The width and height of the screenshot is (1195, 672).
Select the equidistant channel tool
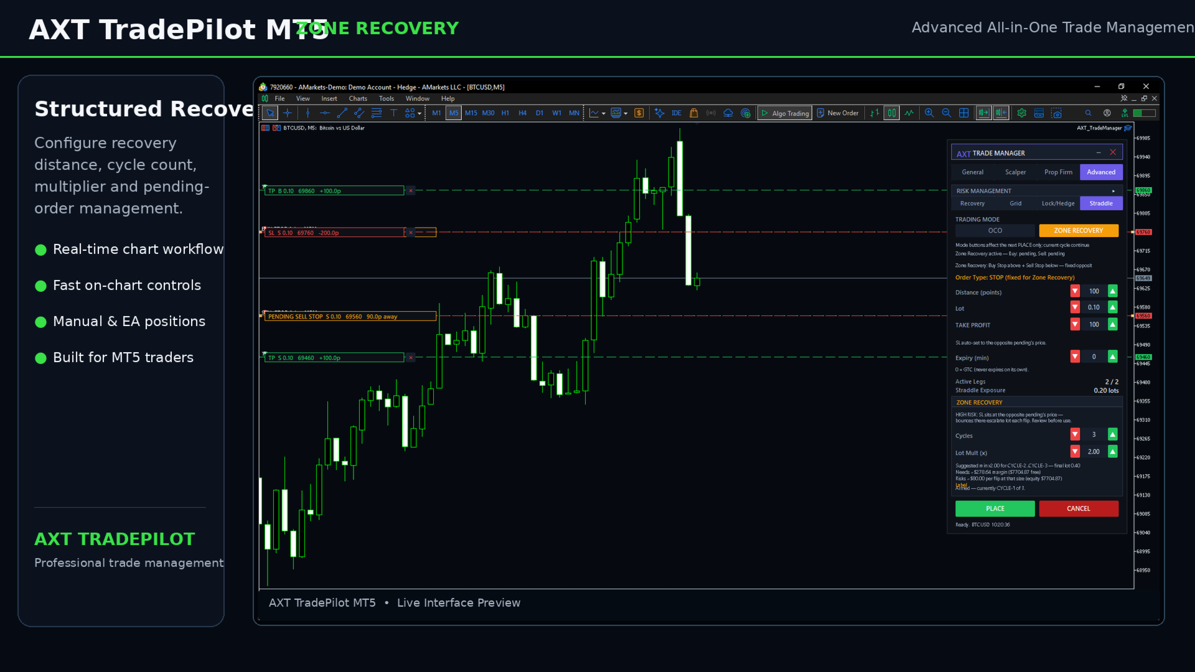click(359, 113)
